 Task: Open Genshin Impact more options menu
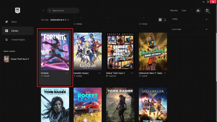pyautogui.click(x=99, y=73)
